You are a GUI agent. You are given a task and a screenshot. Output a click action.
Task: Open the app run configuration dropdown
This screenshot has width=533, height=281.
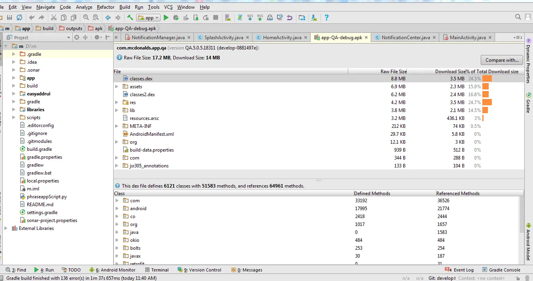click(148, 17)
